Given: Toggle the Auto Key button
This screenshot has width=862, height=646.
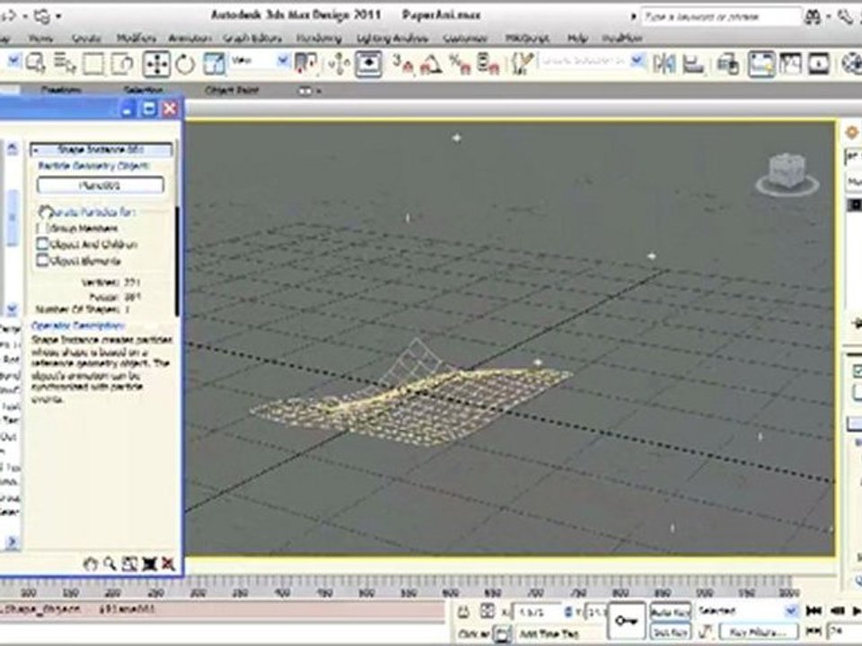Looking at the screenshot, I should 670,612.
